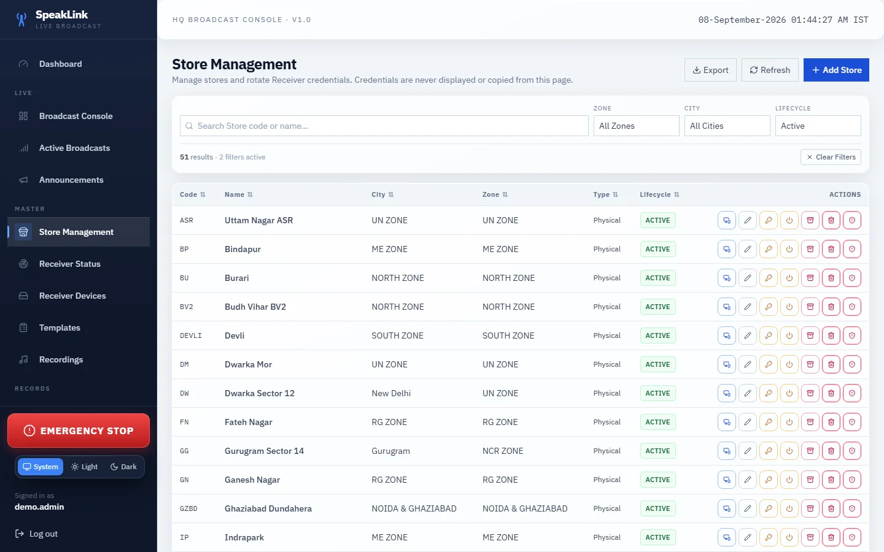Delete Dwarka Mor store via trash icon
Image resolution: width=884 pixels, height=552 pixels.
(x=831, y=364)
